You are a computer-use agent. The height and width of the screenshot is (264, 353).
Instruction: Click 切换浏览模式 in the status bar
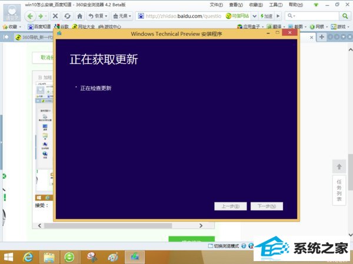224,246
